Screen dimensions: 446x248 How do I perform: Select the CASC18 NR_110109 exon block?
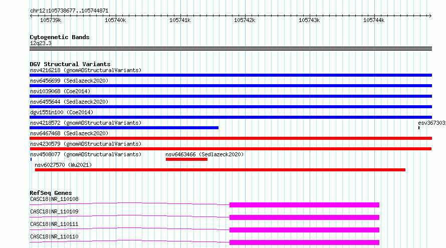[x=304, y=217]
